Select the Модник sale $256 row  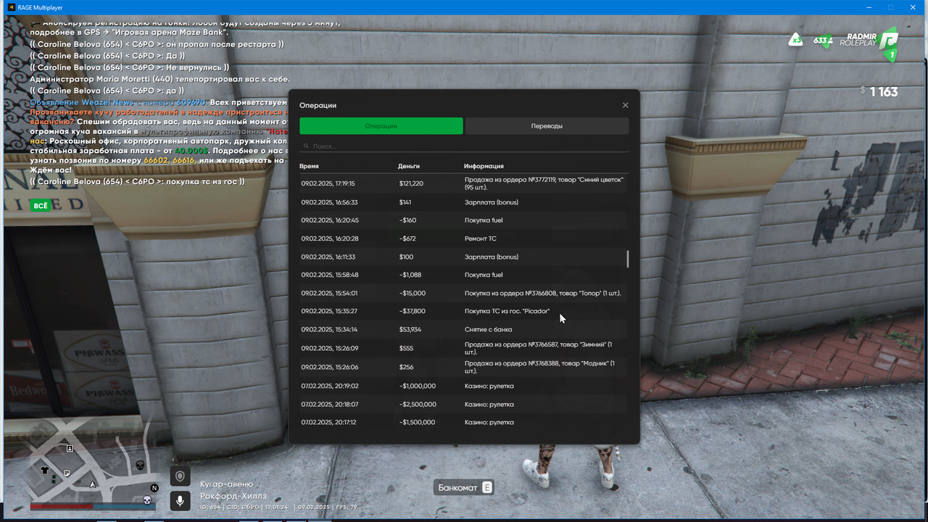[464, 367]
